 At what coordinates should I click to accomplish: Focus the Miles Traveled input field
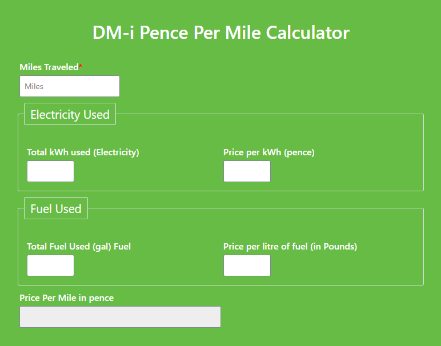69,86
